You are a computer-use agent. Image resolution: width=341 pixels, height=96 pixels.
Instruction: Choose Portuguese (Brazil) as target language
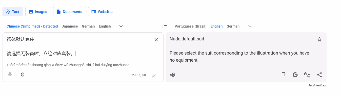click(x=191, y=26)
